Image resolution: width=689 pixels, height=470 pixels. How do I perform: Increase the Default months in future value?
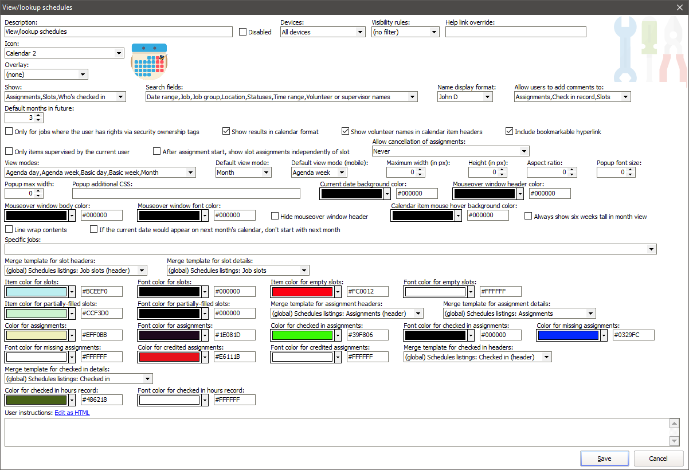tap(38, 115)
